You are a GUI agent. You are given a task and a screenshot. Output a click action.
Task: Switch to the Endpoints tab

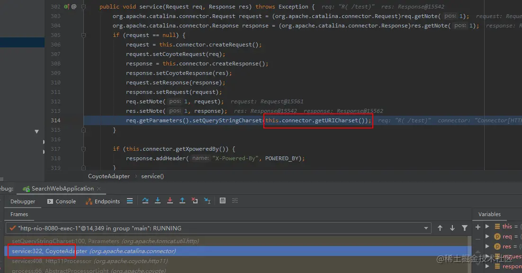coord(103,201)
